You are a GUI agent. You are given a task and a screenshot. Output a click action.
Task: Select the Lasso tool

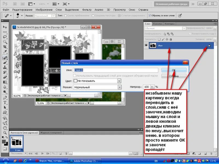[5, 37]
